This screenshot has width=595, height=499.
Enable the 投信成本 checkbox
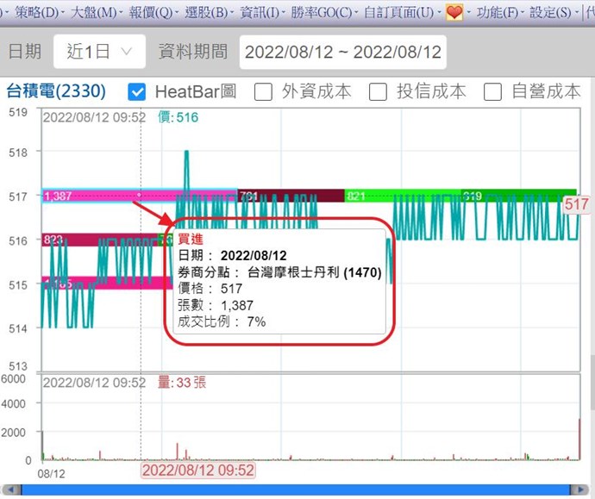[x=378, y=91]
